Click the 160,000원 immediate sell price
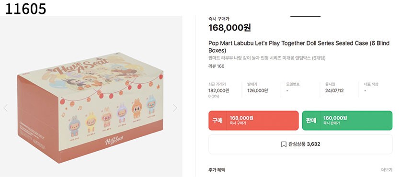This screenshot has height=177, width=412. 335,118
